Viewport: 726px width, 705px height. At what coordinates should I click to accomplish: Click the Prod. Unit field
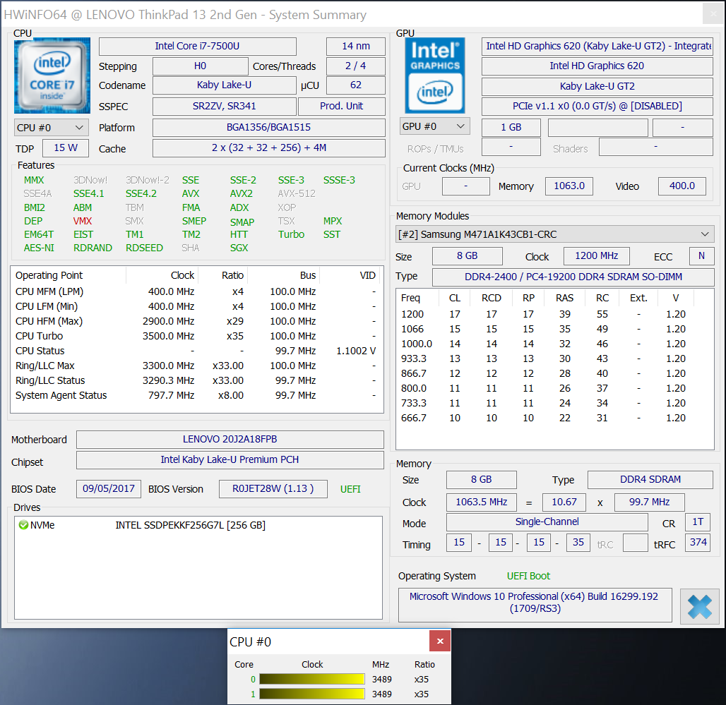coord(342,106)
